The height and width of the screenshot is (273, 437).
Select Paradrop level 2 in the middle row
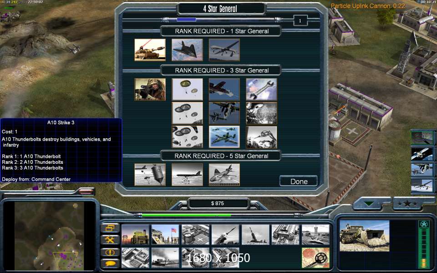(187, 113)
